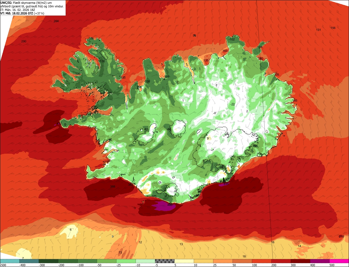Click the map value '13' in the yellow band
The height and width of the screenshot is (267, 349).
(x=181, y=244)
